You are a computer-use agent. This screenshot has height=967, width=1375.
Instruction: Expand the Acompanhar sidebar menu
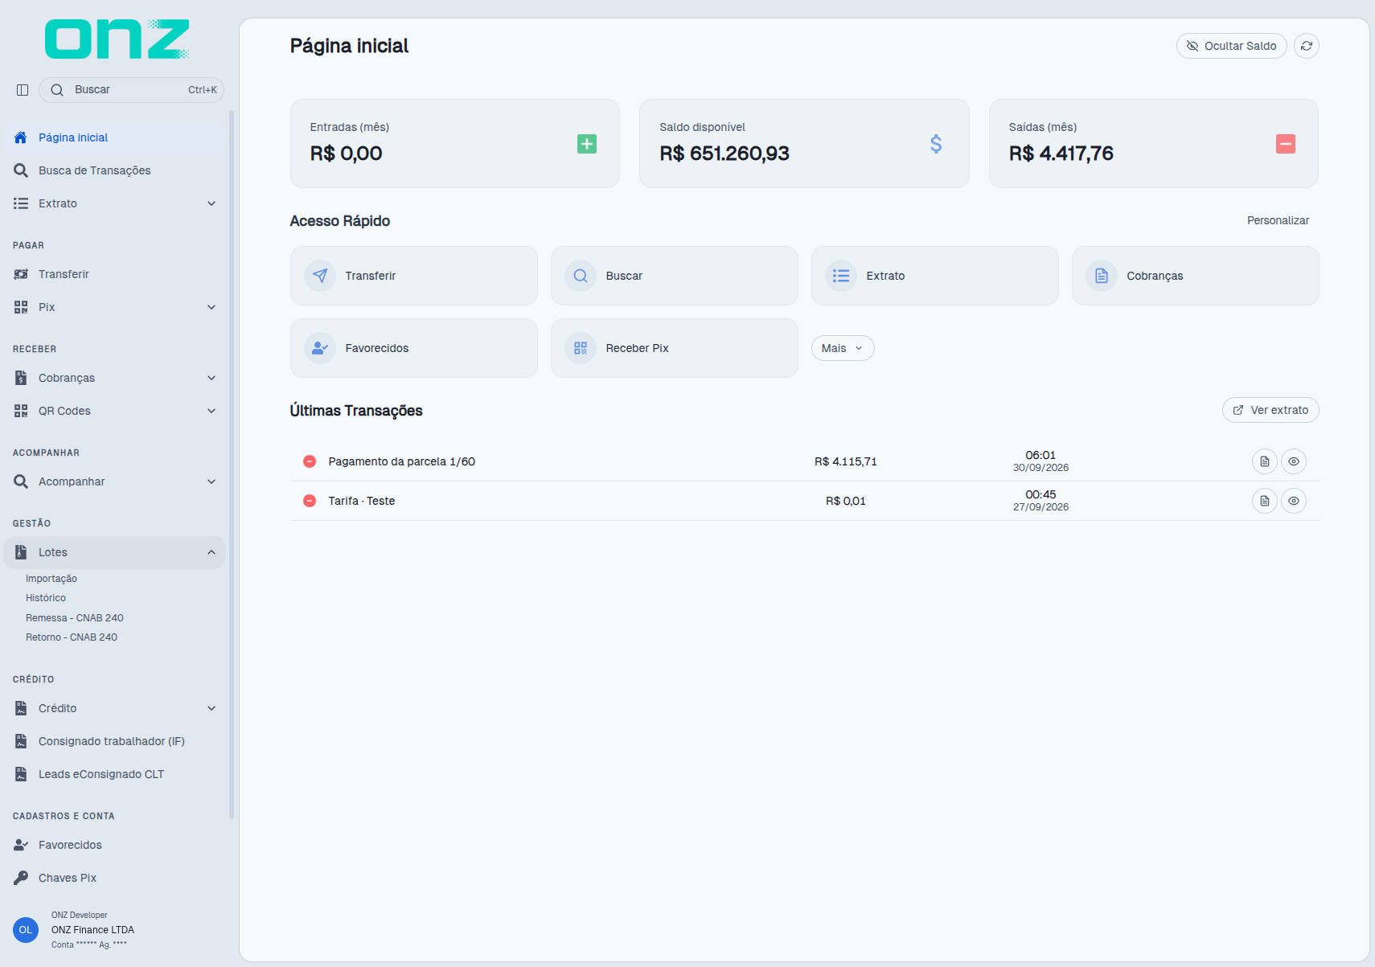pyautogui.click(x=114, y=481)
